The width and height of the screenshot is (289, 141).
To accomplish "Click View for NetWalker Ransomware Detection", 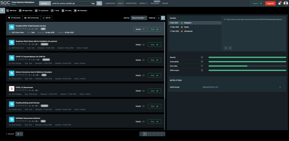I will click(x=155, y=122).
